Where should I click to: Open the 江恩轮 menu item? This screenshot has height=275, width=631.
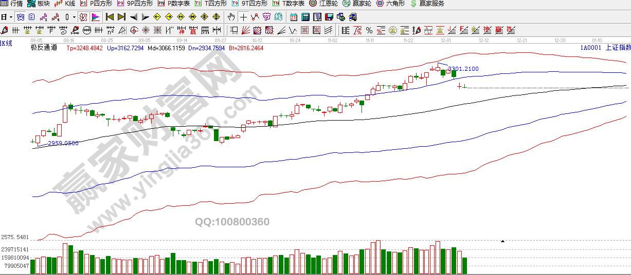(x=323, y=4)
